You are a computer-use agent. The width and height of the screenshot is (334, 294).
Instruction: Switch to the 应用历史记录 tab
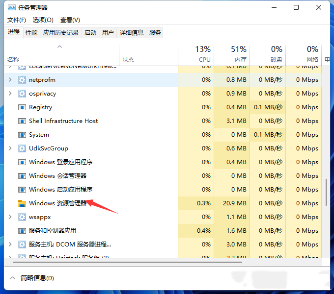coord(61,33)
